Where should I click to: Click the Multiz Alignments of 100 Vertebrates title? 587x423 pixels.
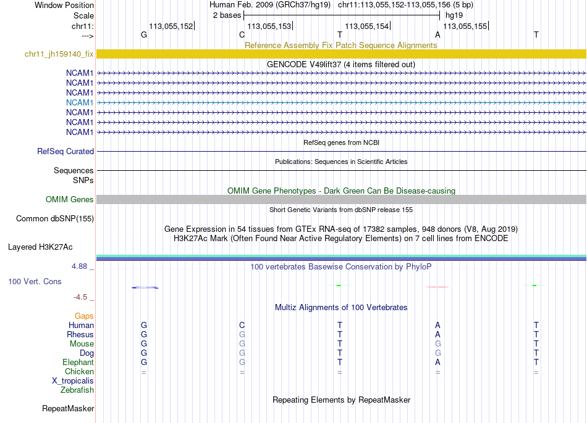(x=341, y=308)
